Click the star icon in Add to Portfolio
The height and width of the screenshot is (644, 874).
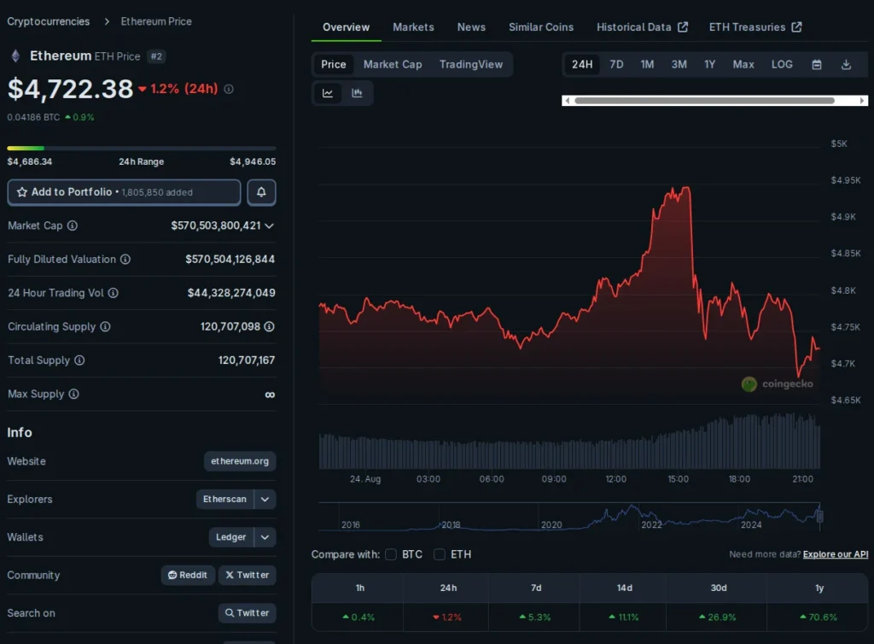pyautogui.click(x=22, y=192)
